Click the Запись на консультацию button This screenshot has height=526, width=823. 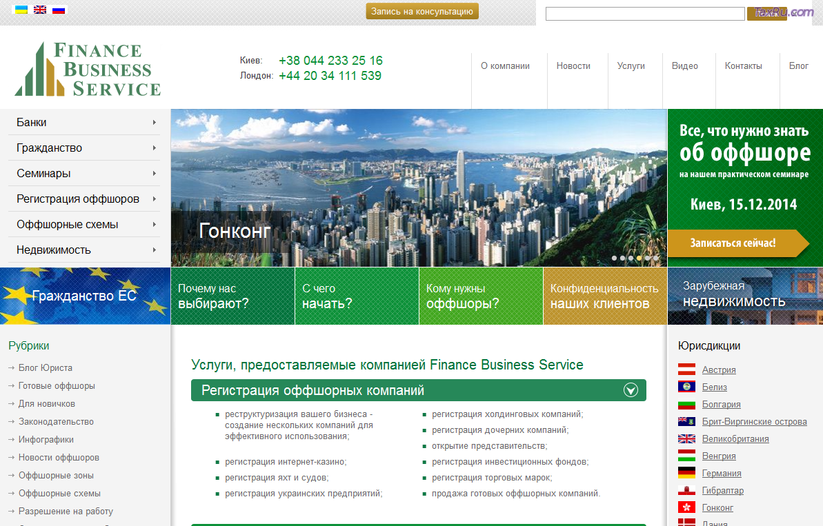click(x=422, y=11)
